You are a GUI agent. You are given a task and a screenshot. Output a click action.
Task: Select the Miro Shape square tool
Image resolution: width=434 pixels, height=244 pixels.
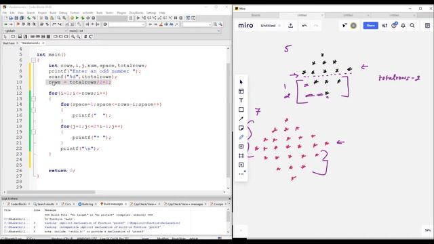241,110
